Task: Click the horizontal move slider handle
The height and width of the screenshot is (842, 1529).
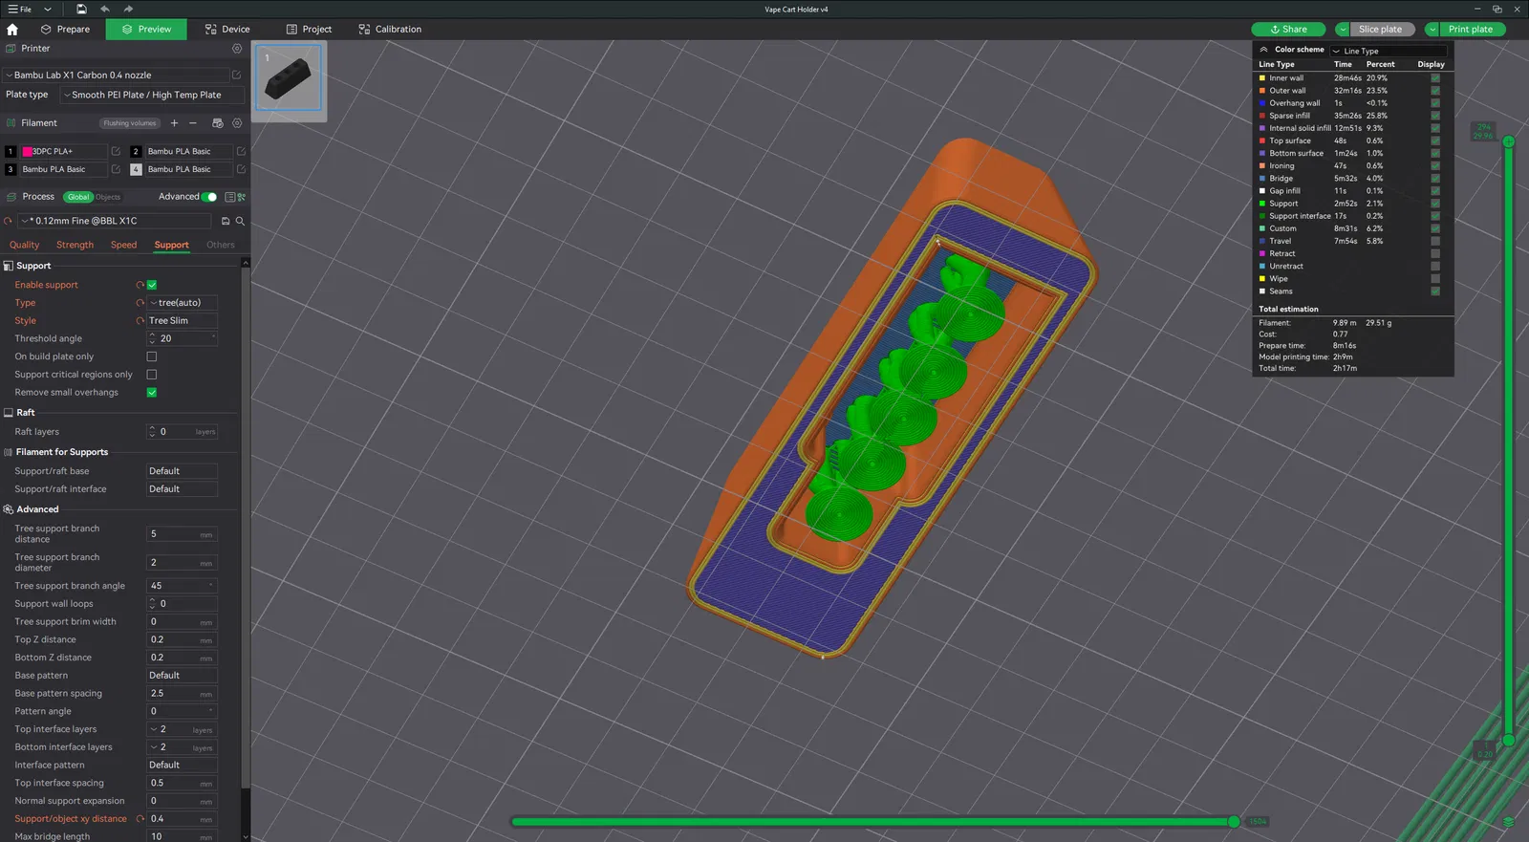Action: (1234, 822)
